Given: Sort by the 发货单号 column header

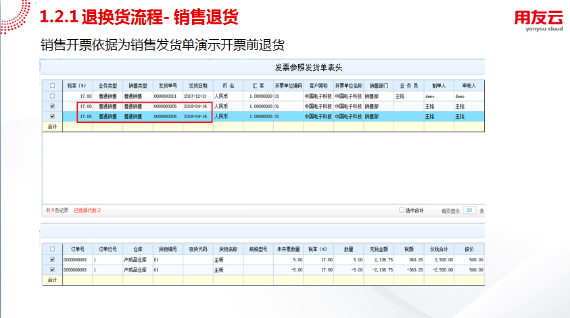Looking at the screenshot, I should coord(167,86).
